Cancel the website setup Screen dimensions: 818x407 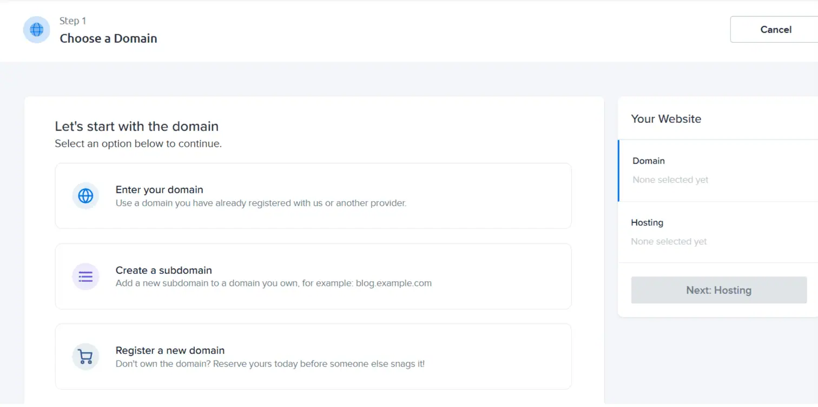(774, 30)
